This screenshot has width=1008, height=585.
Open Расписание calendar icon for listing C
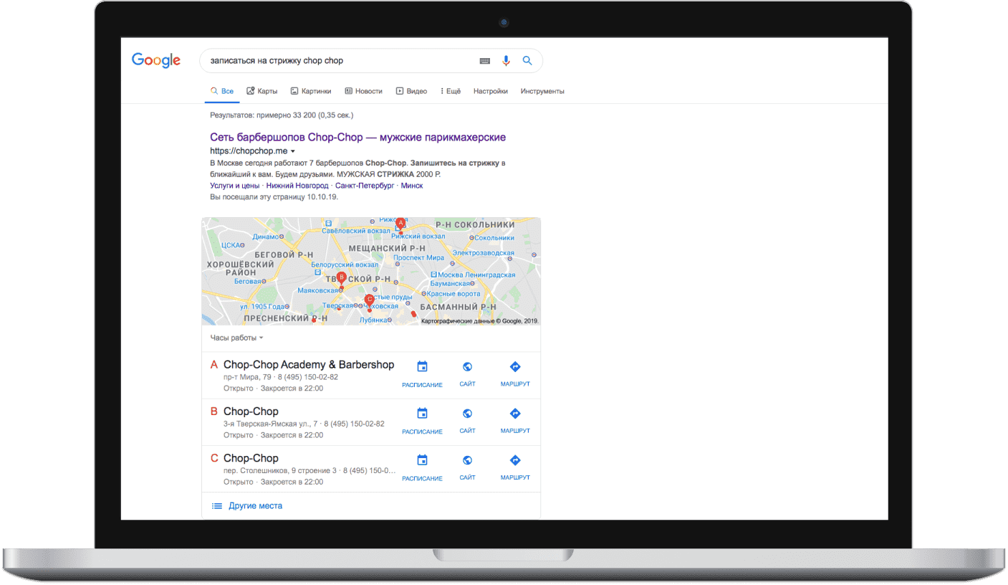click(x=422, y=460)
